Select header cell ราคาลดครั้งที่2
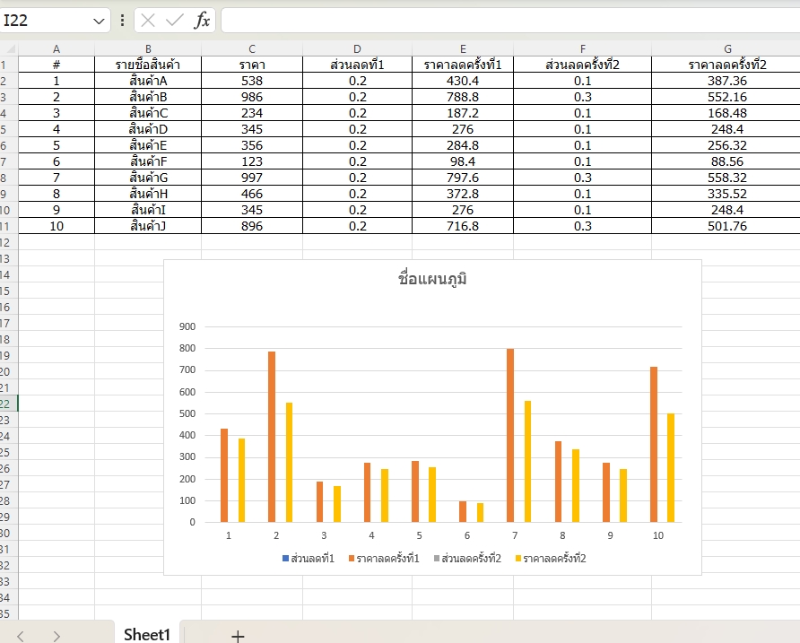 [726, 65]
